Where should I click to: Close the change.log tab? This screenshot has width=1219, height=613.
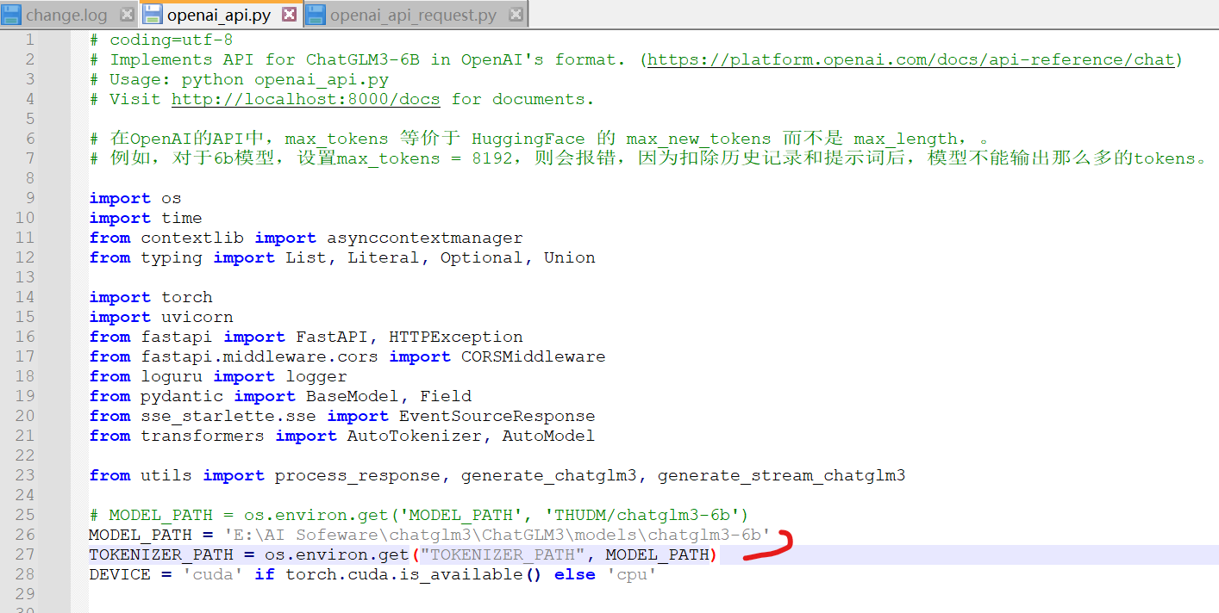pos(127,15)
